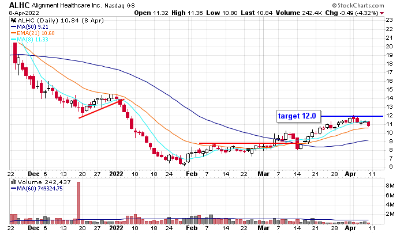Click the EMA(21) 10.60 legend entry

point(33,33)
